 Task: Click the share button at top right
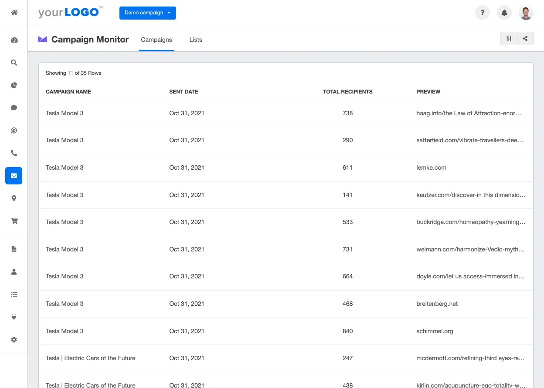pos(525,39)
